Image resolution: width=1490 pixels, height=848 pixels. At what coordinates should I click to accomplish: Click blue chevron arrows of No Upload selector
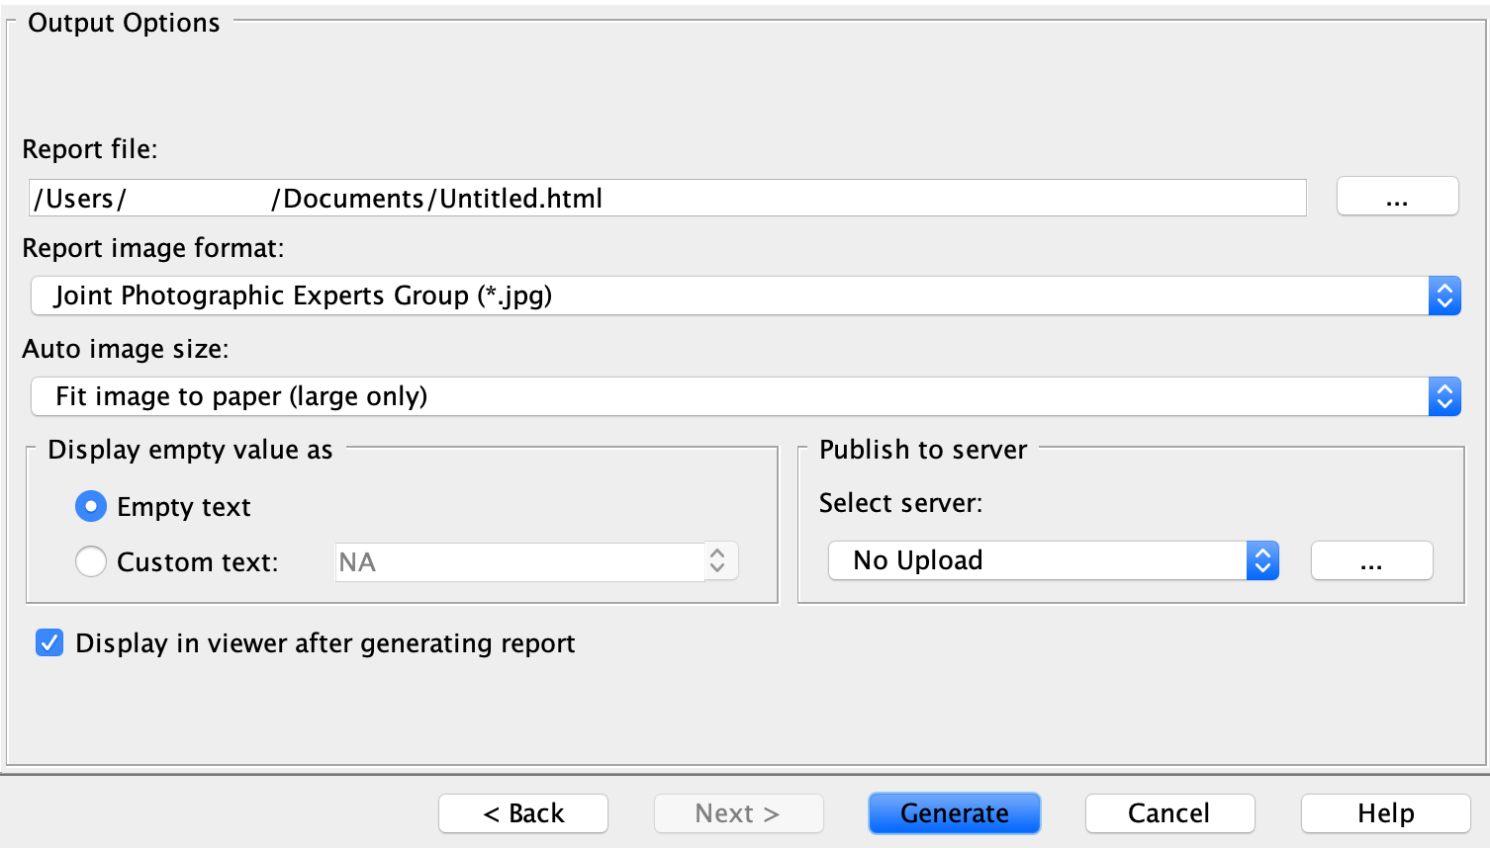pos(1262,560)
